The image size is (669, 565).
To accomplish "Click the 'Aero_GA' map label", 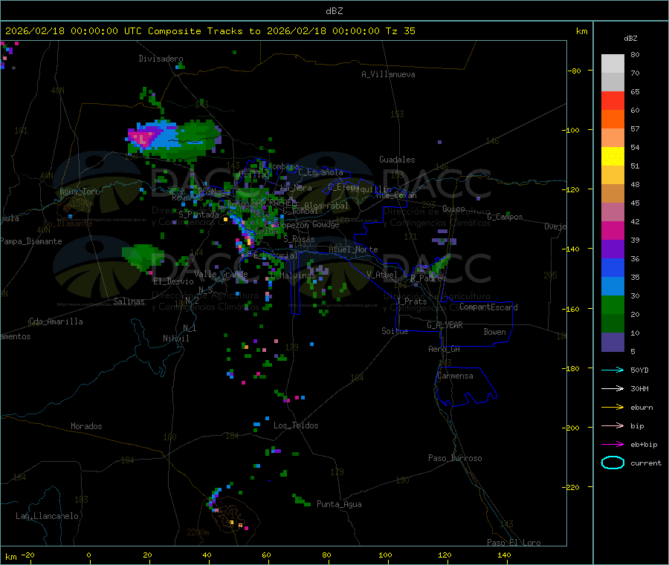I will (x=445, y=349).
